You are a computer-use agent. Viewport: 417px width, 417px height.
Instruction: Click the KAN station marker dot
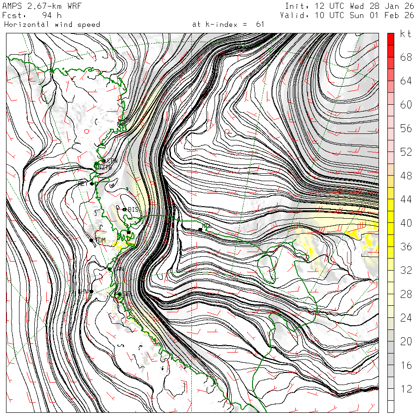pyautogui.click(x=109, y=269)
